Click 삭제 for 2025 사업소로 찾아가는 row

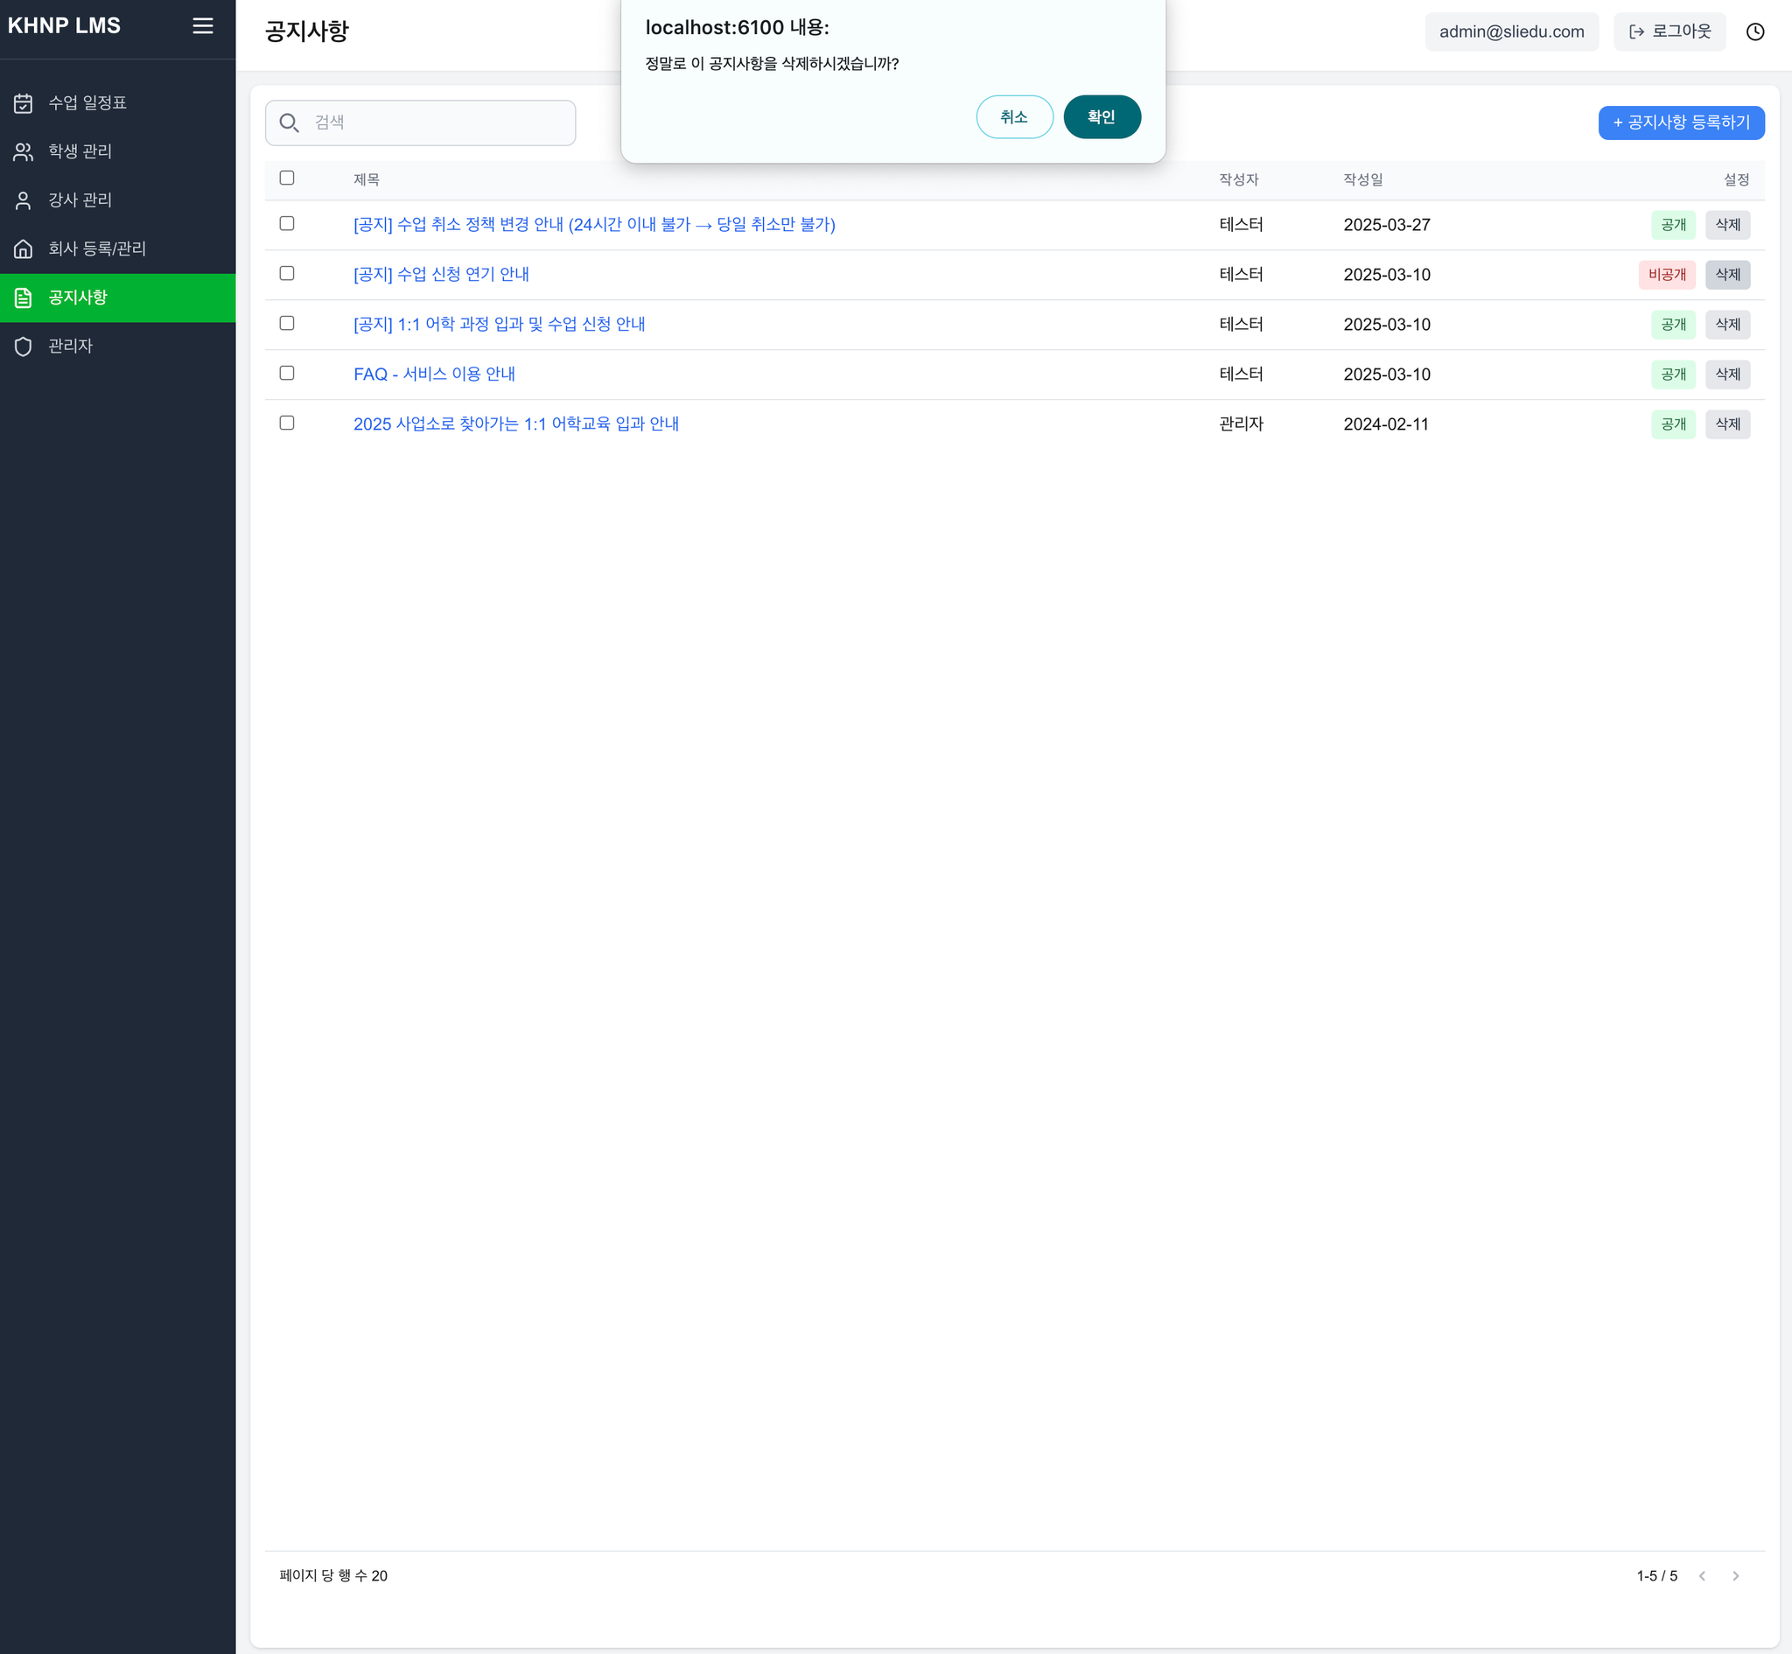(1727, 424)
